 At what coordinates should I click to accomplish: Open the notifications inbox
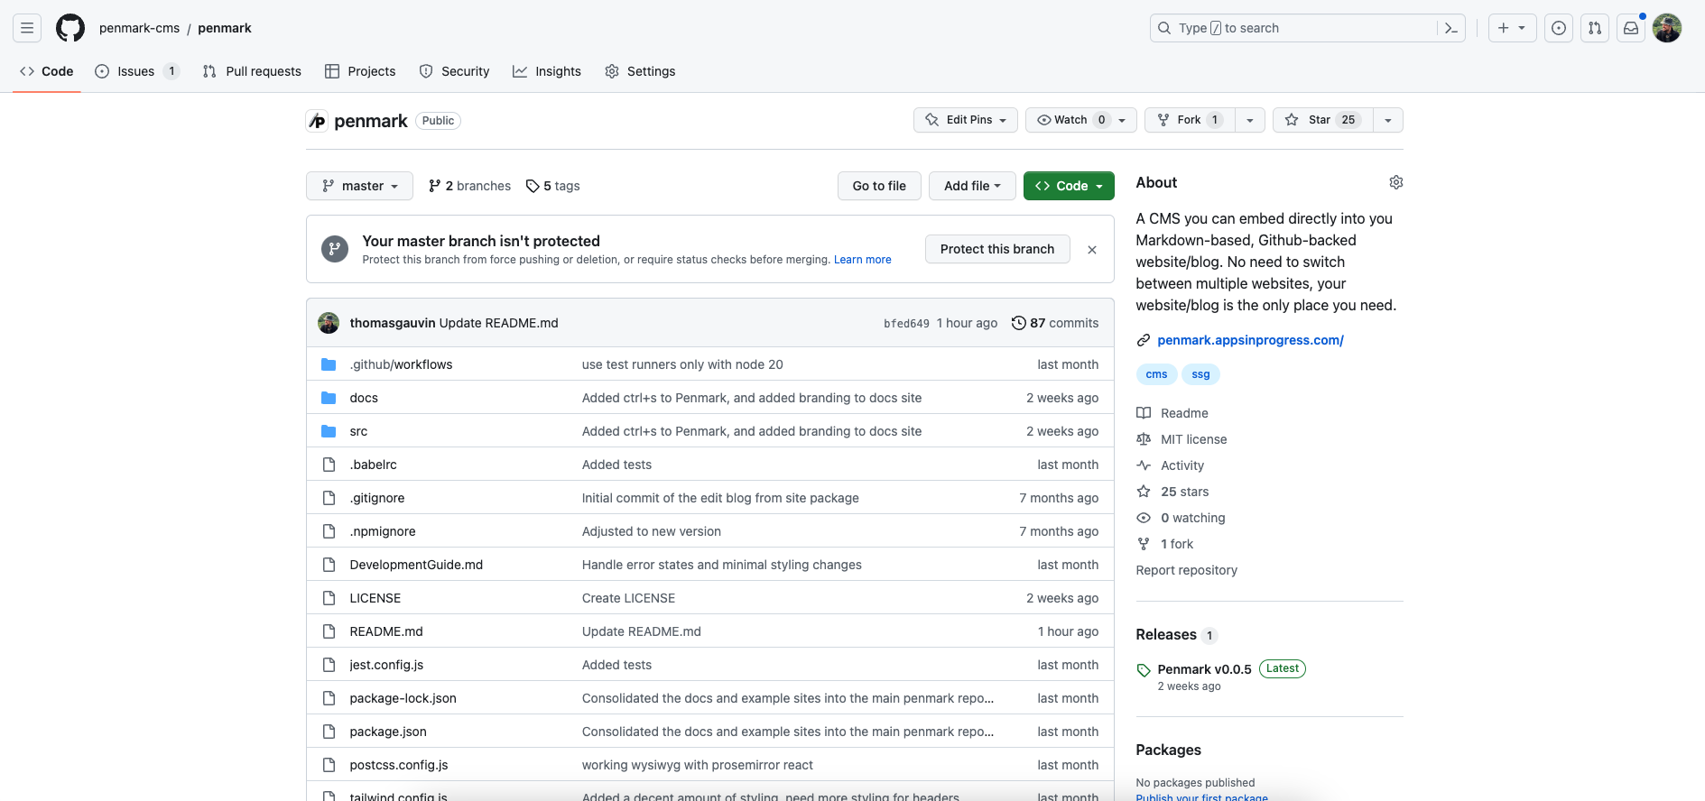(x=1631, y=28)
